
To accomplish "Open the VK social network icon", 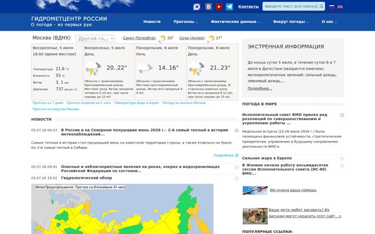I will (208, 7).
